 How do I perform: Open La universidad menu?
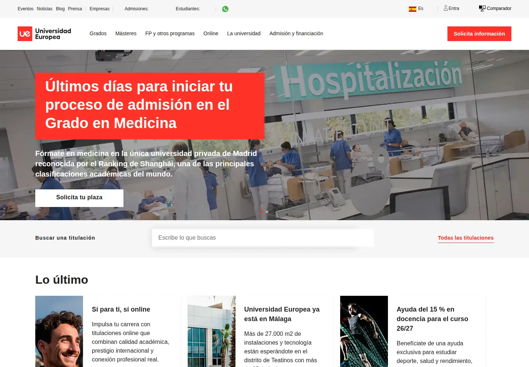(x=244, y=33)
